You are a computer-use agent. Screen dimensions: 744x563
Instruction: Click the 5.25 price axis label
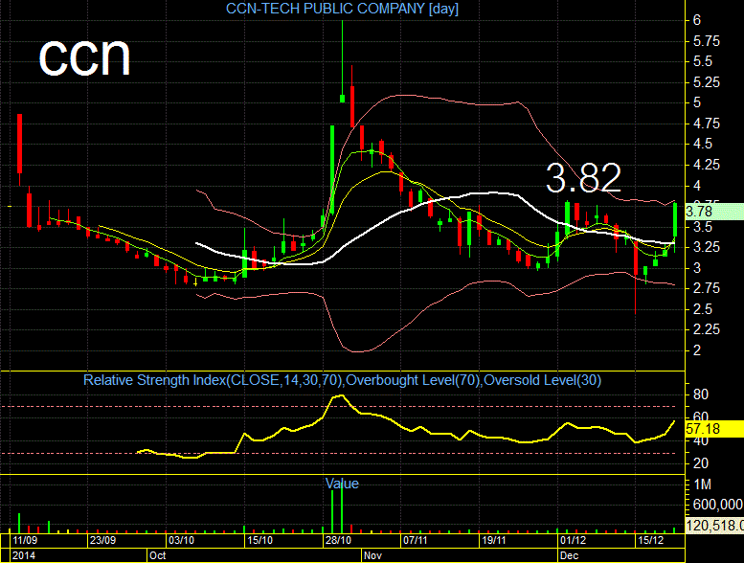tap(707, 82)
